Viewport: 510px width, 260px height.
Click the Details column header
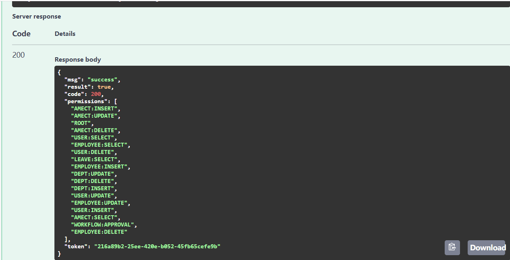tap(65, 33)
